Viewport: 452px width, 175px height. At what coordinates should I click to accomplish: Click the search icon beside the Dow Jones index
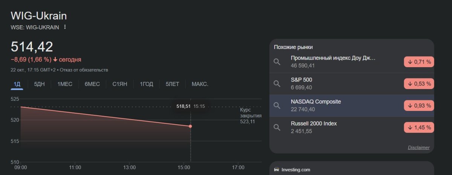click(277, 62)
